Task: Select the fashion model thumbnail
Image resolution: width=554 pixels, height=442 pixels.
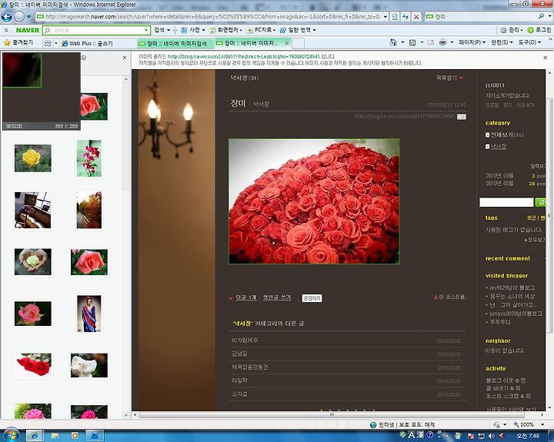Action: 89,314
